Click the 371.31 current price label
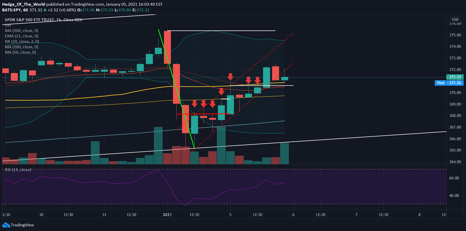This screenshot has width=466, height=231. [455, 77]
